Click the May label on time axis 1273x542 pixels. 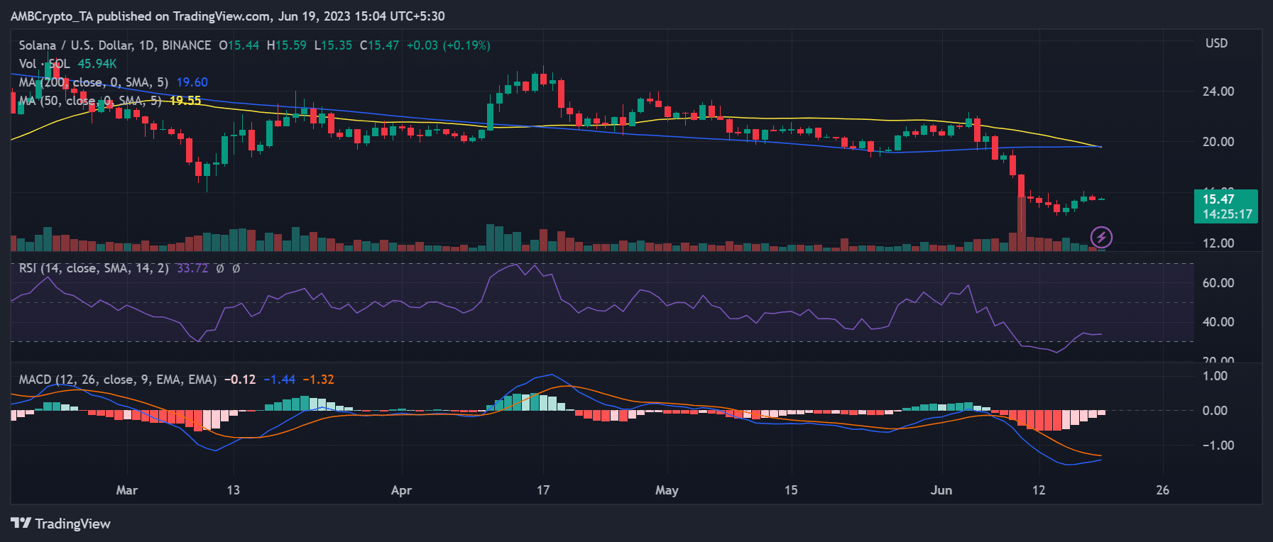667,490
